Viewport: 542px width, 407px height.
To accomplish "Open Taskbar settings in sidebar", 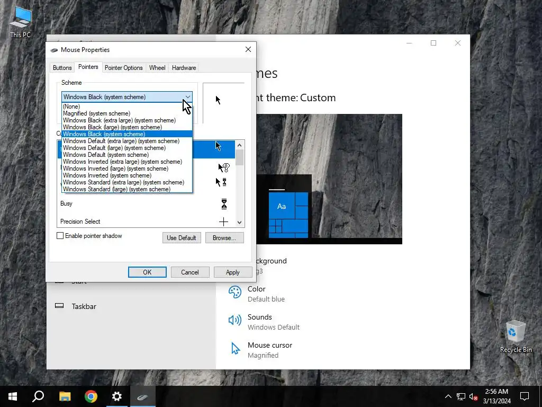I will (84, 306).
